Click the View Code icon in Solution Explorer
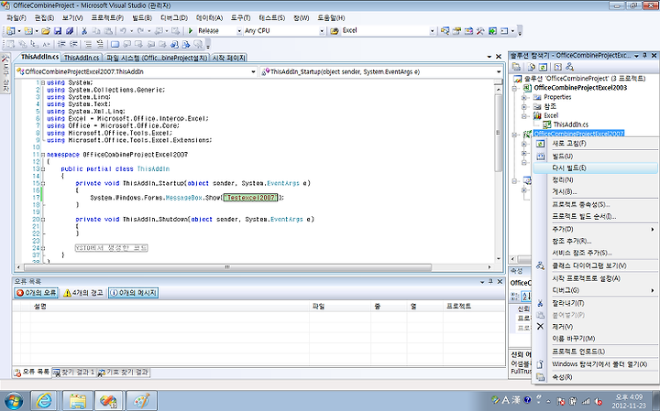 tap(557, 67)
